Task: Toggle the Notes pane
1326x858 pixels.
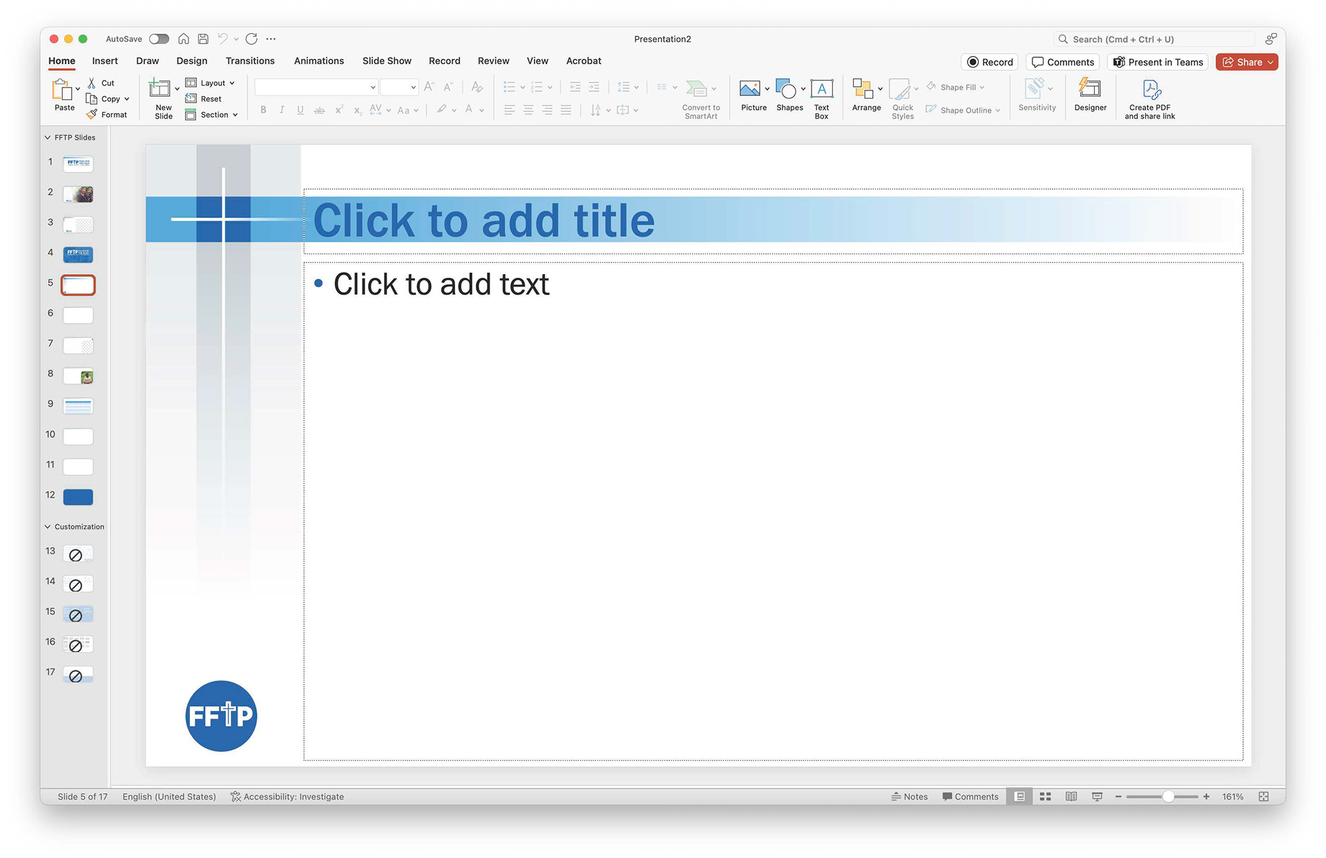Action: coord(909,797)
